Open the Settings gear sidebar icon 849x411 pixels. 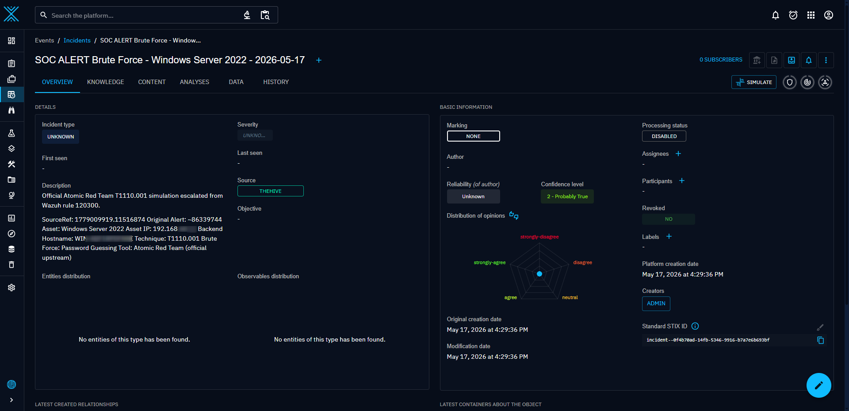point(11,288)
